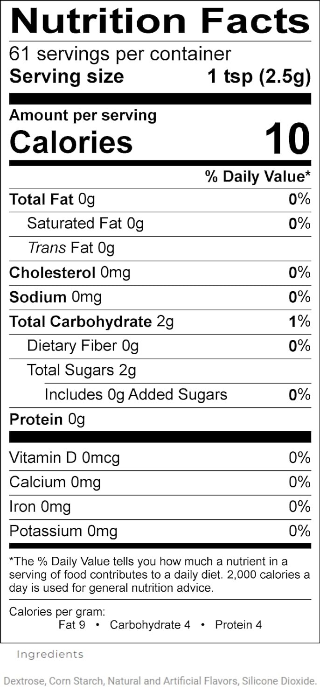Select the Total Fat 0g row label
The image size is (320, 700).
52,200
